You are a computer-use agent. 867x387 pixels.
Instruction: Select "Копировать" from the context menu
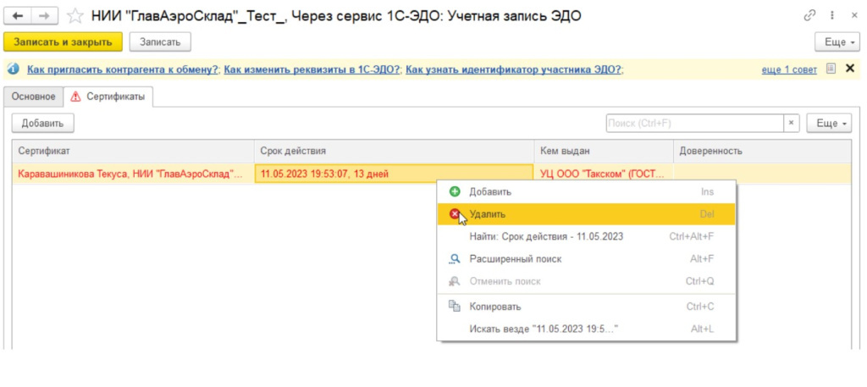(x=494, y=306)
